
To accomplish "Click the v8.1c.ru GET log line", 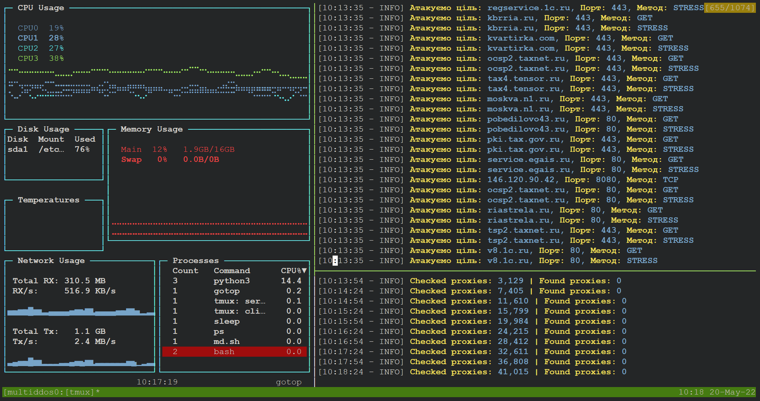I will click(480, 251).
